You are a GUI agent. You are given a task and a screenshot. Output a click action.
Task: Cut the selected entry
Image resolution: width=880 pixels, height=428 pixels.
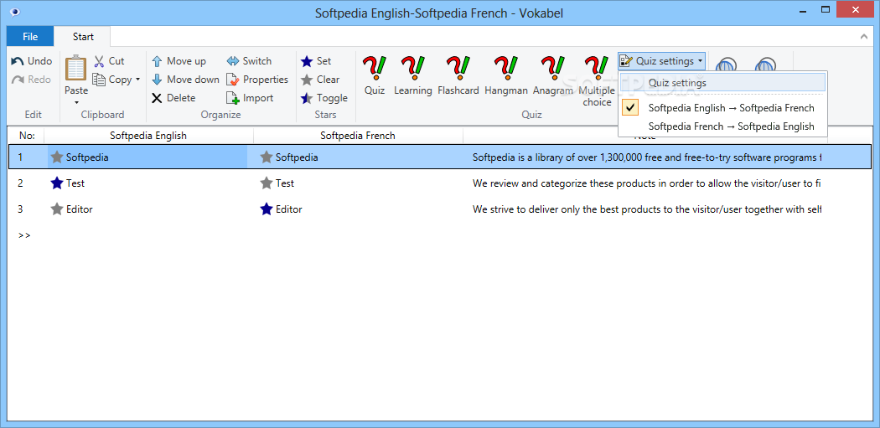[x=109, y=60]
